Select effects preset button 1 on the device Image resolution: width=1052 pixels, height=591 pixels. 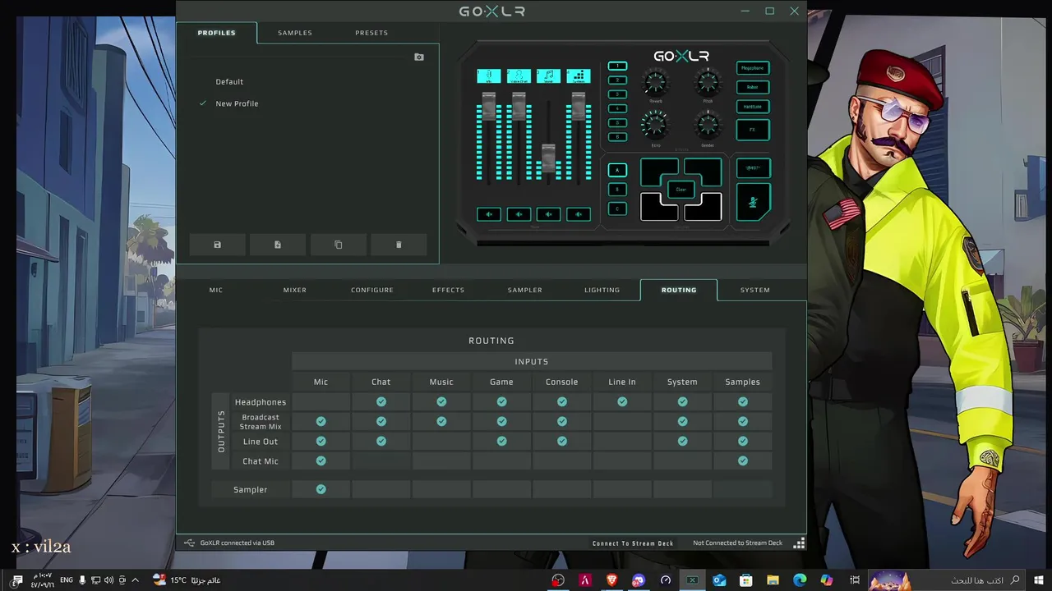pos(617,66)
